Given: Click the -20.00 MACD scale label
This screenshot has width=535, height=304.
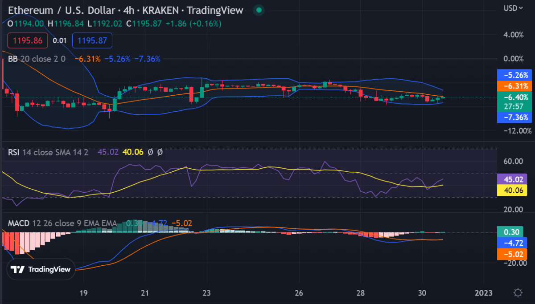Looking at the screenshot, I should coord(515,263).
